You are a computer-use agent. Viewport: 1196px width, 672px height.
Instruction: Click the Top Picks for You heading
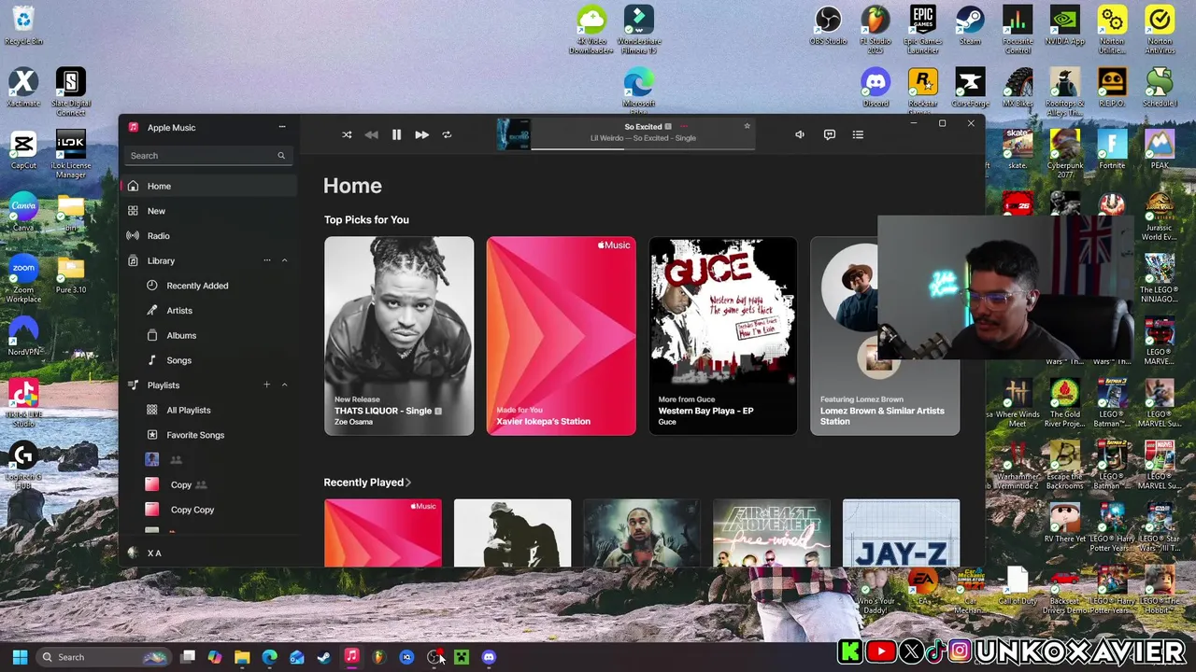366,220
